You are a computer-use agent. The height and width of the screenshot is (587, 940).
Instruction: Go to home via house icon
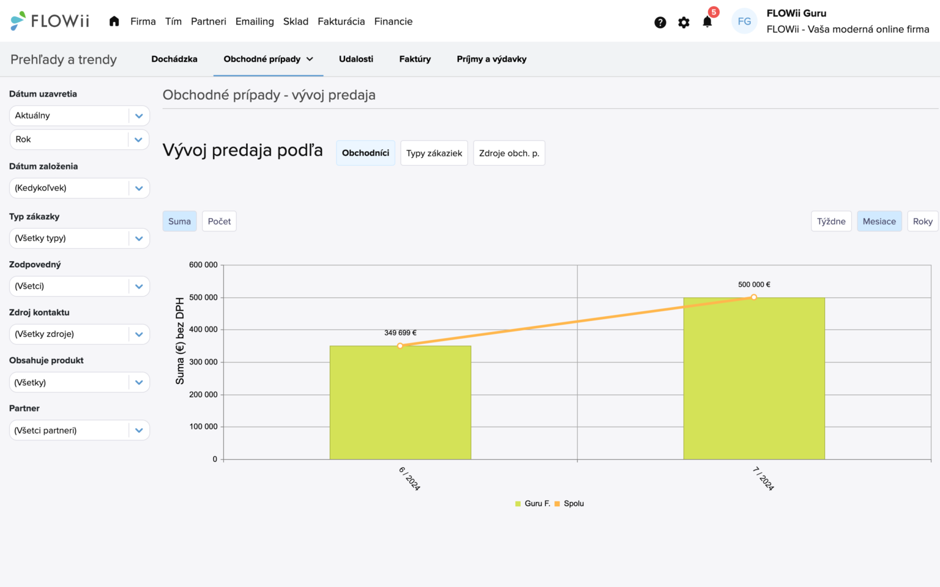pos(114,21)
